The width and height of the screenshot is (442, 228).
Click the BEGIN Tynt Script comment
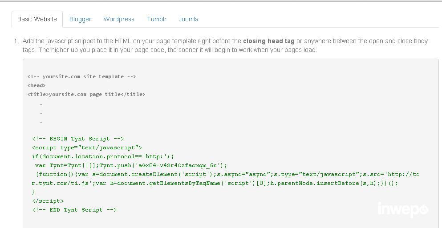pos(78,139)
